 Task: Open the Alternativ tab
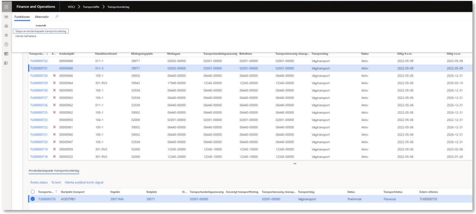[x=42, y=17]
